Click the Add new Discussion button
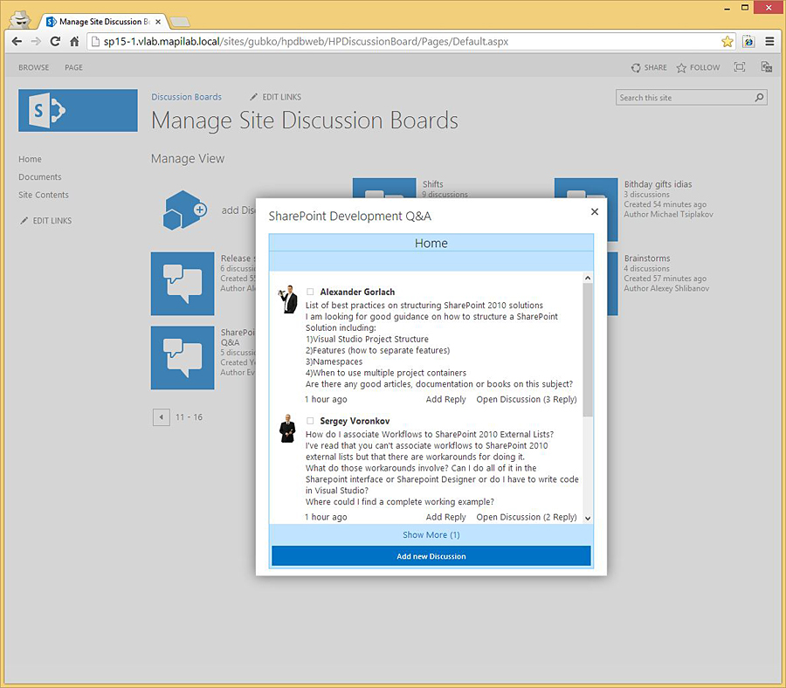The width and height of the screenshot is (786, 688). (x=431, y=556)
